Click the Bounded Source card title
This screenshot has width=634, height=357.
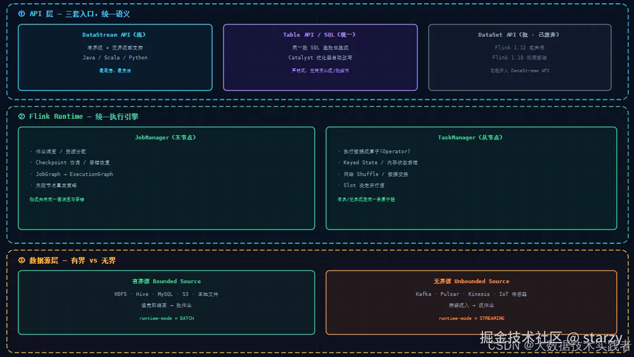pyautogui.click(x=166, y=281)
